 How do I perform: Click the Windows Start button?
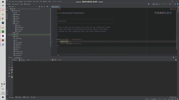pyautogui.click(x=3, y=2)
